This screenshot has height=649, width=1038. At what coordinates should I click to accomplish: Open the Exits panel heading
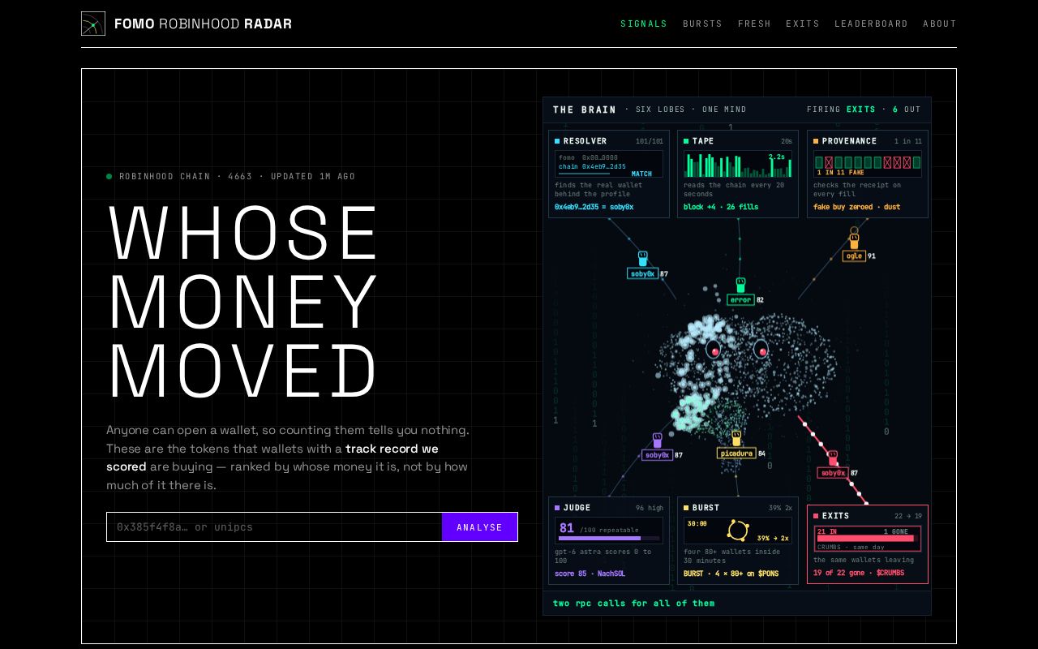(835, 516)
